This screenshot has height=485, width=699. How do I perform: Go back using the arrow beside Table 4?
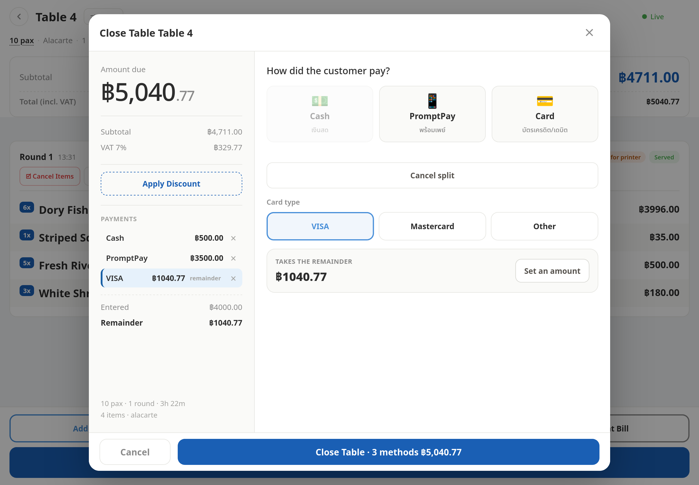pos(19,17)
